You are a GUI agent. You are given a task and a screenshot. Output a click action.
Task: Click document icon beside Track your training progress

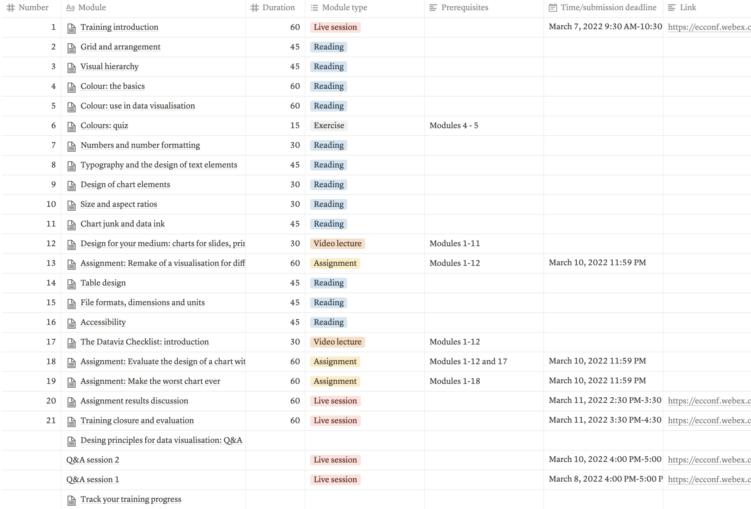click(71, 500)
